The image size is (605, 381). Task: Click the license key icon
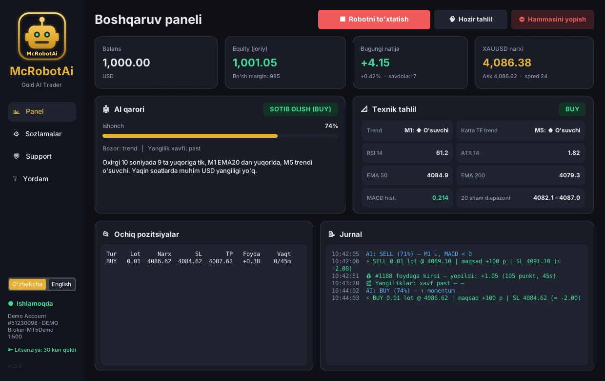10,350
